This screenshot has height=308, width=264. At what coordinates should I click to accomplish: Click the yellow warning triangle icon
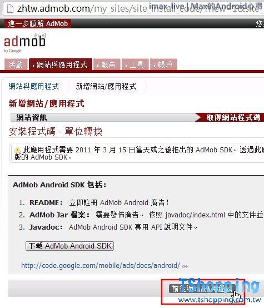click(17, 150)
